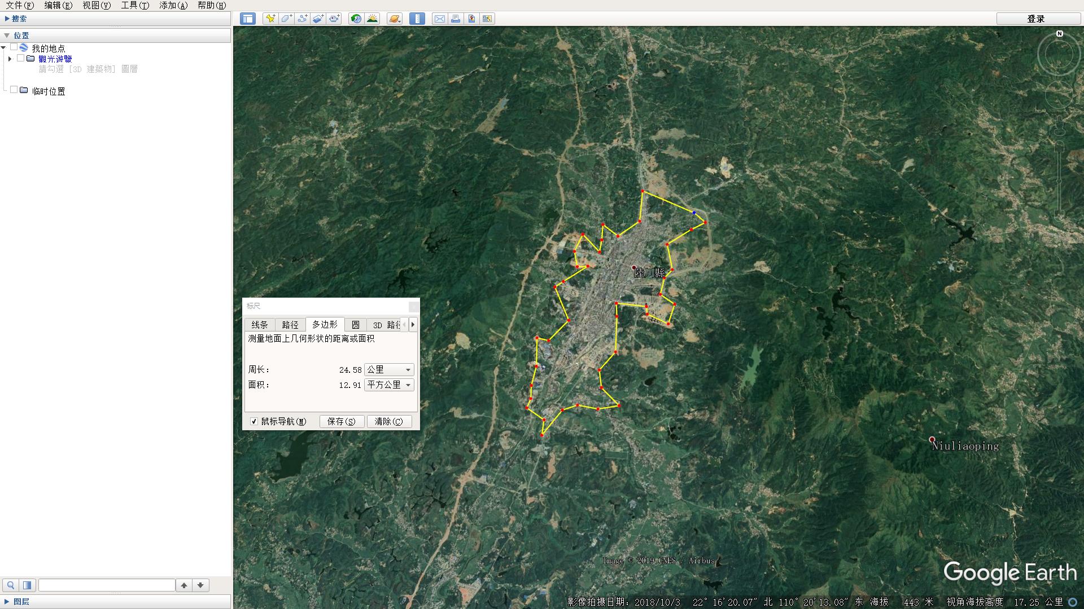Click the search input field
This screenshot has height=609, width=1084.
[x=107, y=585]
